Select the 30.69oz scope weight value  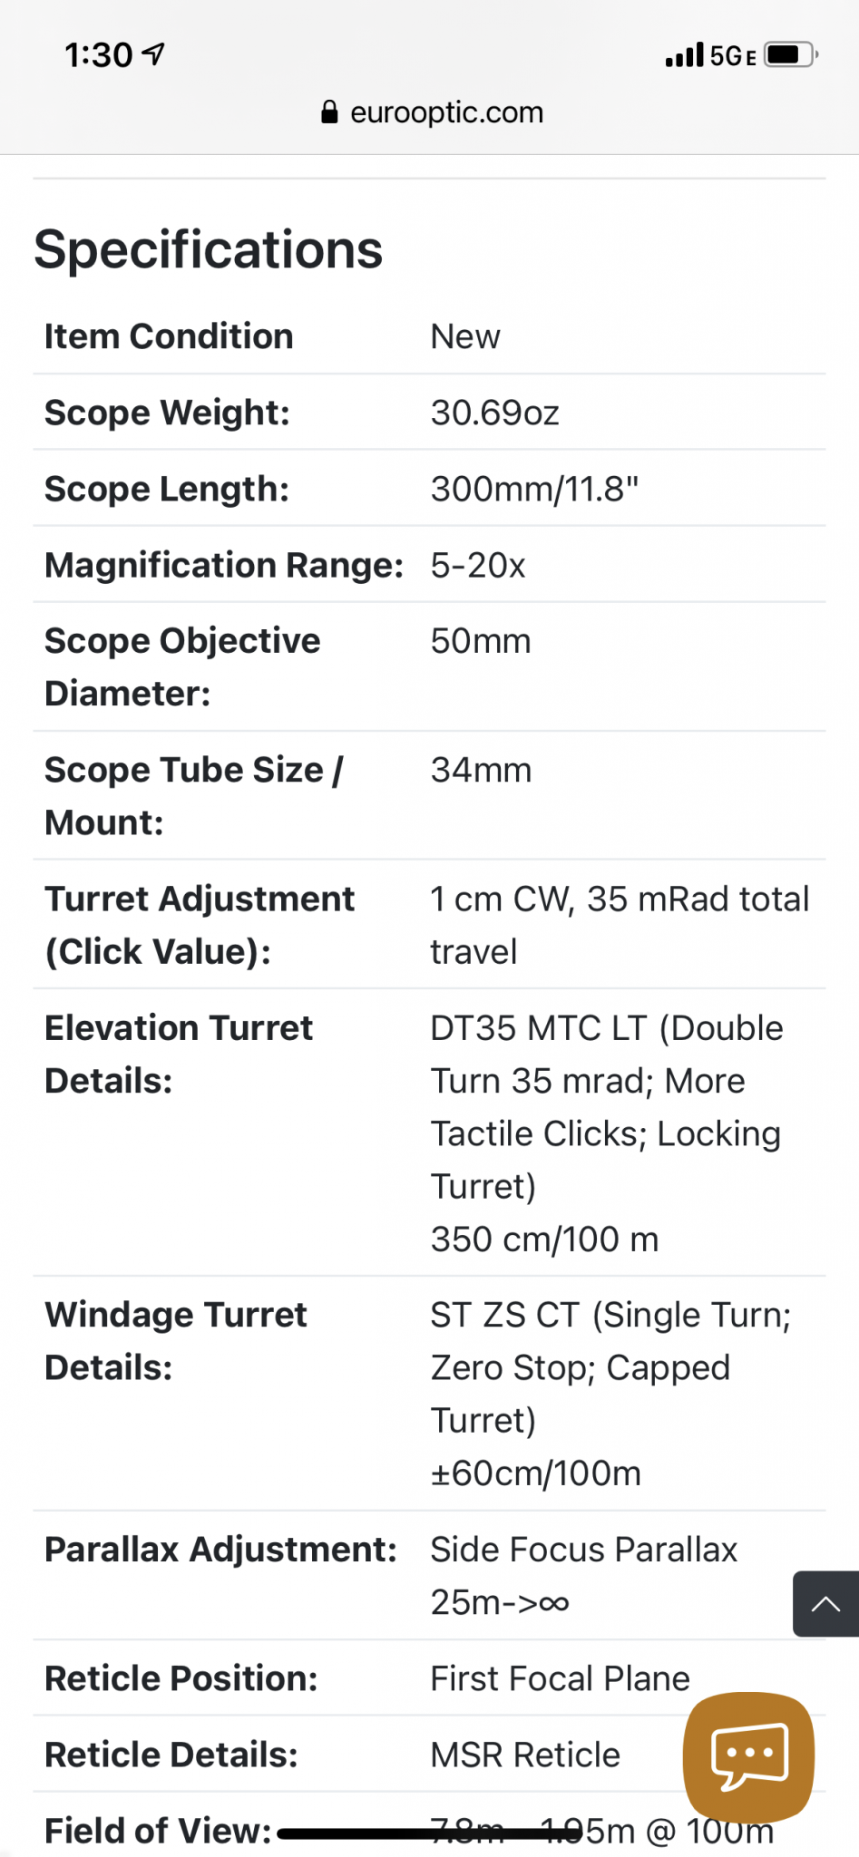pos(494,413)
